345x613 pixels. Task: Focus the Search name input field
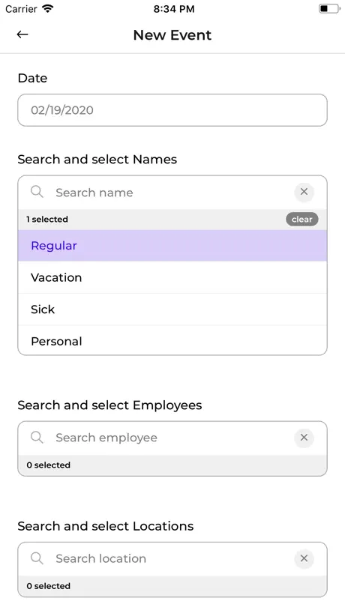tap(172, 193)
